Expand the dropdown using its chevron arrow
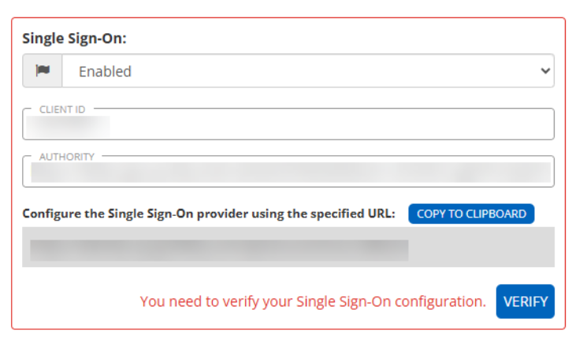The height and width of the screenshot is (345, 587). [545, 71]
